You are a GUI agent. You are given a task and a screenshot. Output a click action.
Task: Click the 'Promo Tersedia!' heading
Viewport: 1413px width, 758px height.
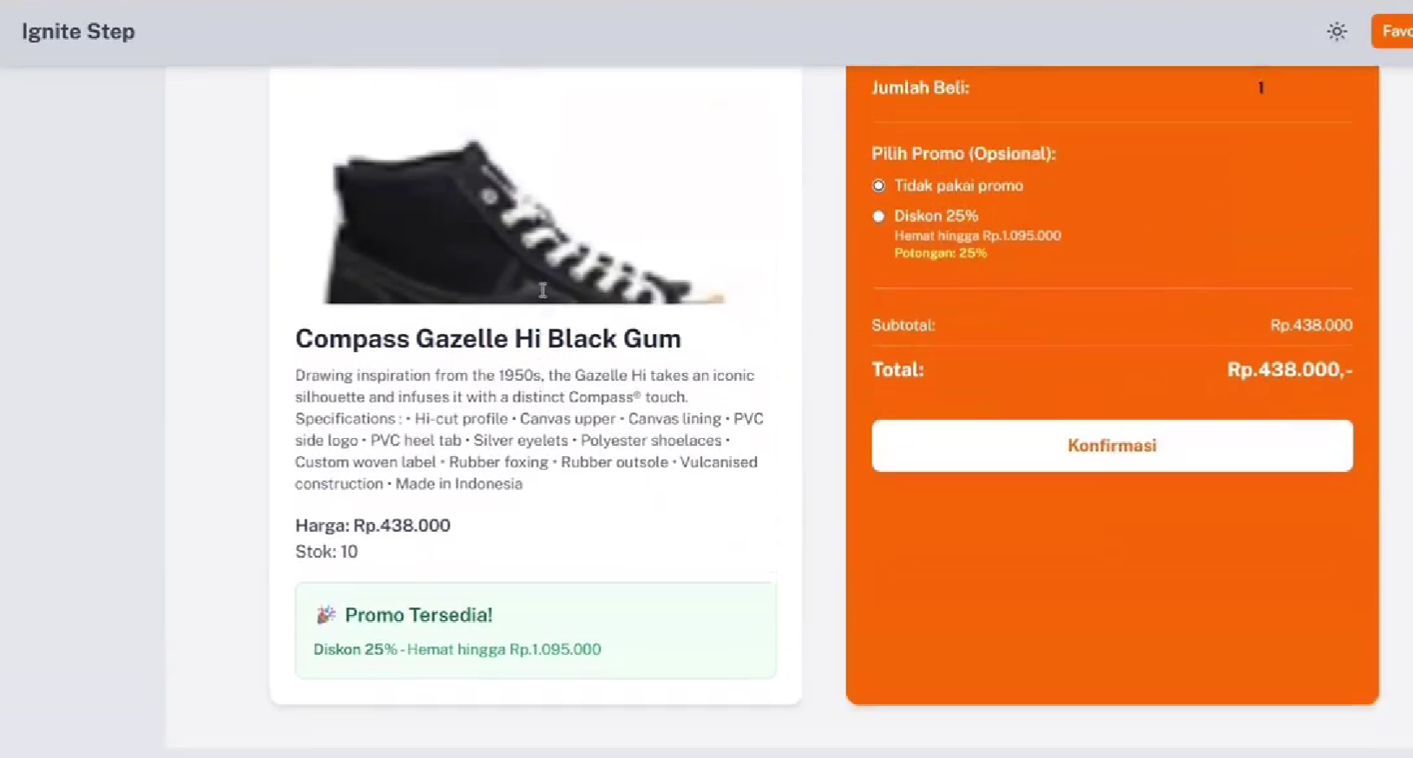(418, 615)
